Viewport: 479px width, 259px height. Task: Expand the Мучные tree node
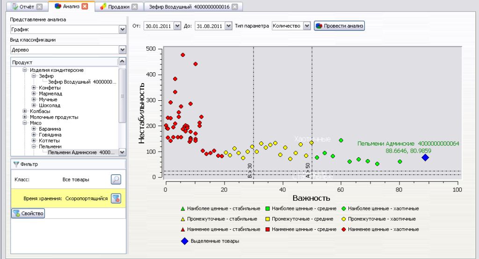34,99
